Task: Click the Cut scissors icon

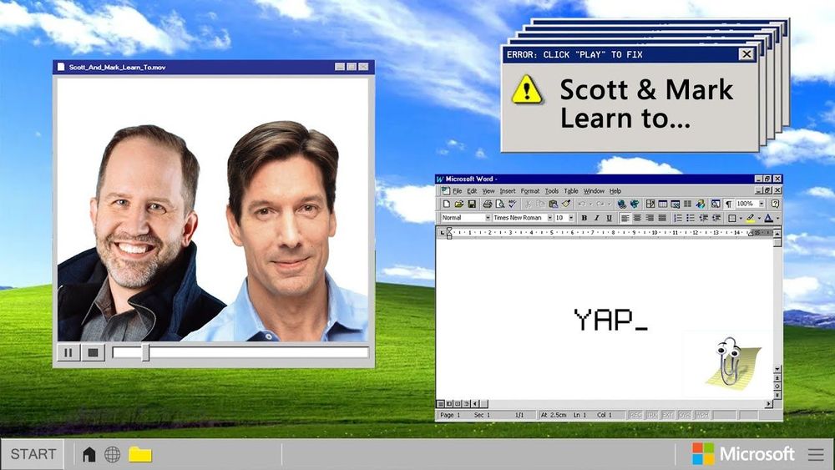Action: click(x=528, y=204)
